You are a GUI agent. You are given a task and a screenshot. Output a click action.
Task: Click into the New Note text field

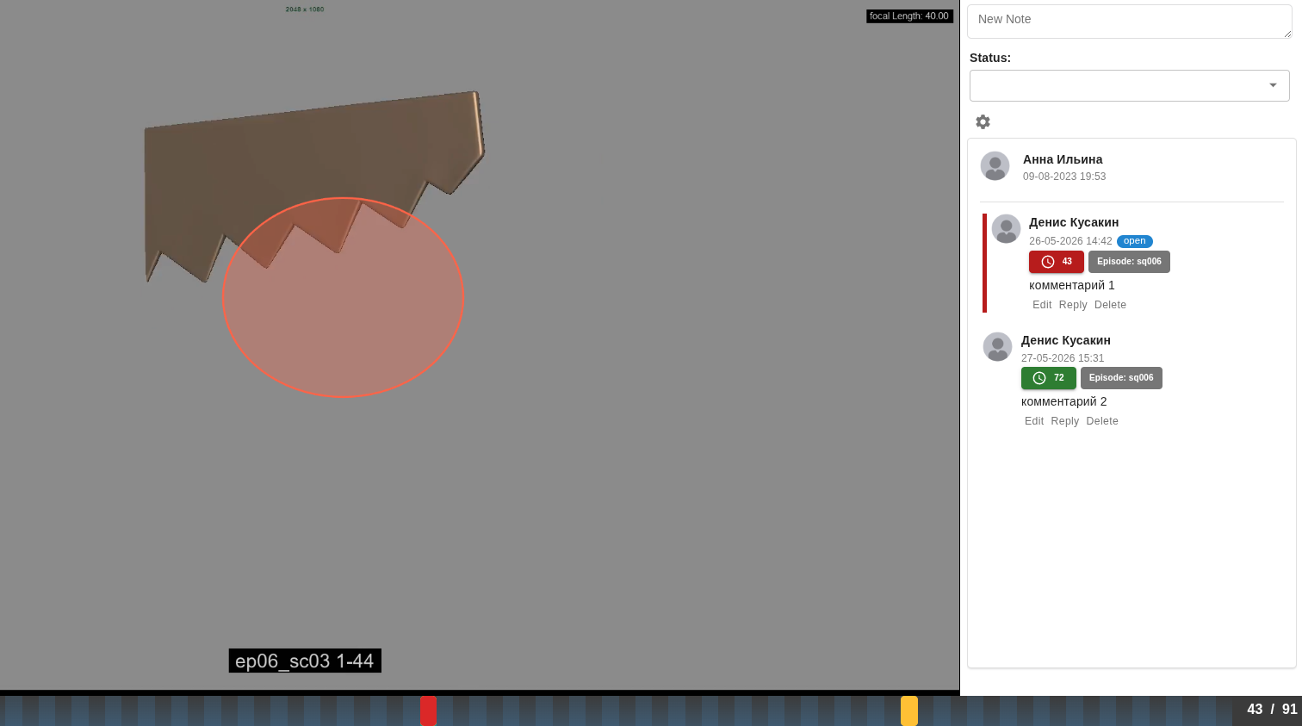coord(1130,22)
